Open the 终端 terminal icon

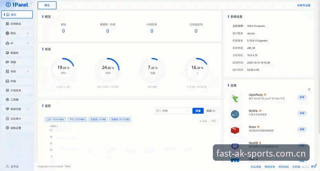point(7,81)
